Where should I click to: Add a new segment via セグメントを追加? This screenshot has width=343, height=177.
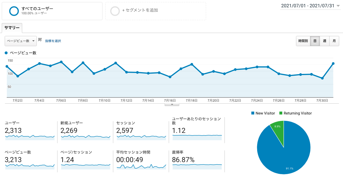coord(156,11)
